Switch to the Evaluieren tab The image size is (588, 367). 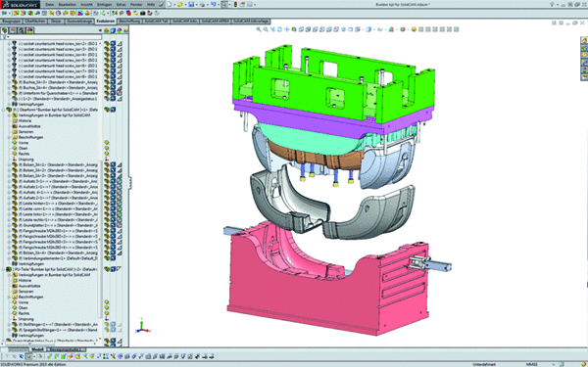tap(105, 22)
